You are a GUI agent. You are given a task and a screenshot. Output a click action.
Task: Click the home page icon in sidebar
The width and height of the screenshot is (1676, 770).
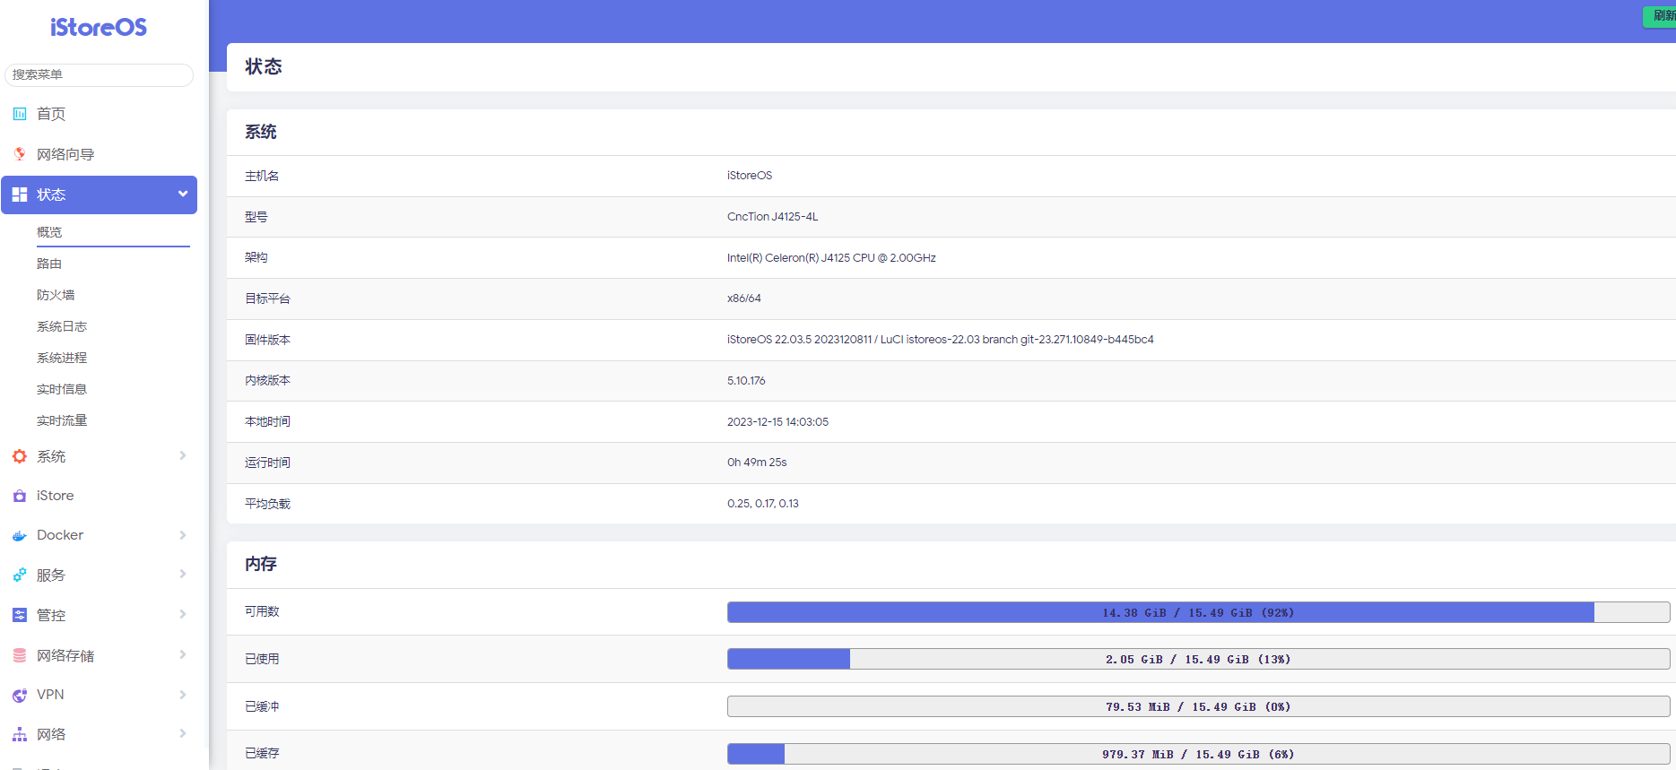point(20,114)
